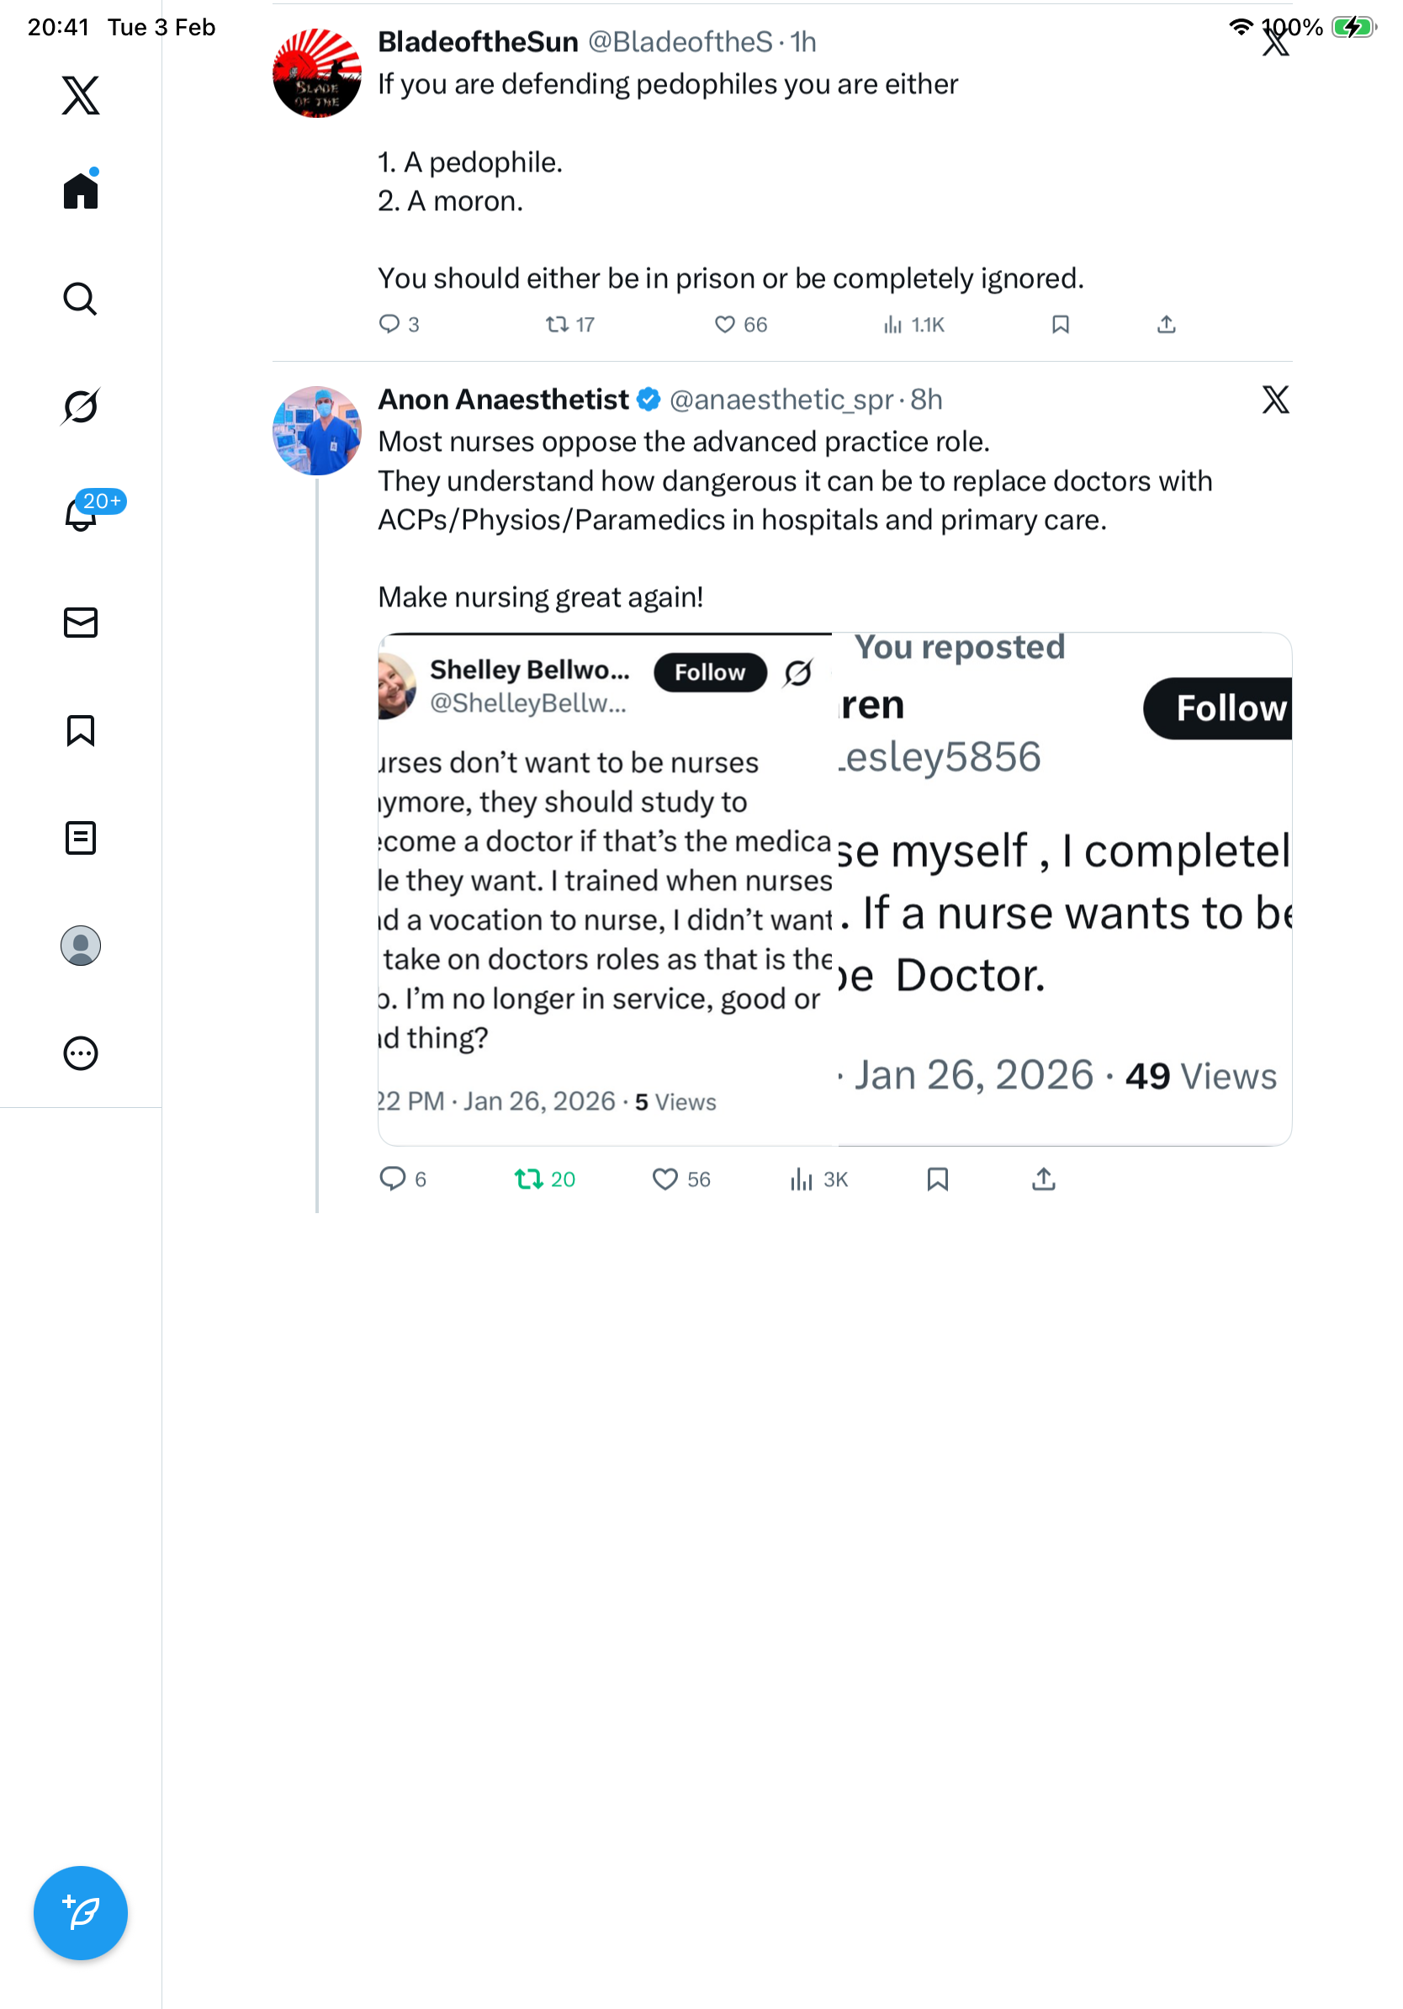Like the BladeoftheSun post

[724, 325]
